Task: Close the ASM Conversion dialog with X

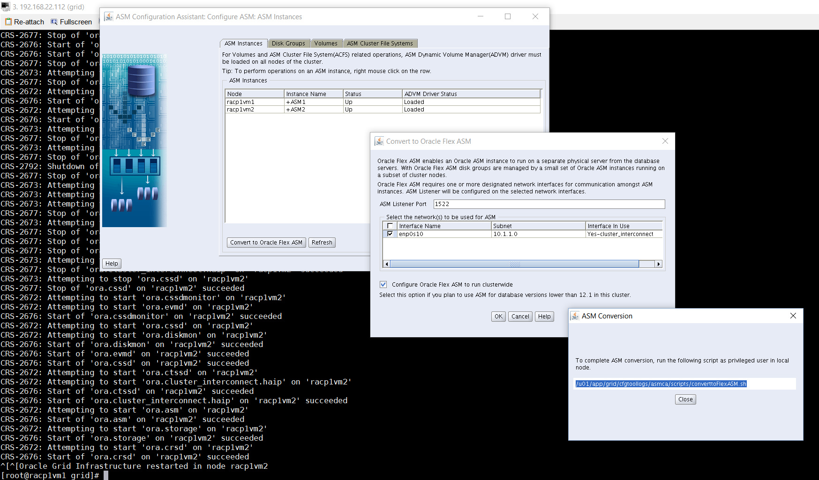Action: [793, 316]
